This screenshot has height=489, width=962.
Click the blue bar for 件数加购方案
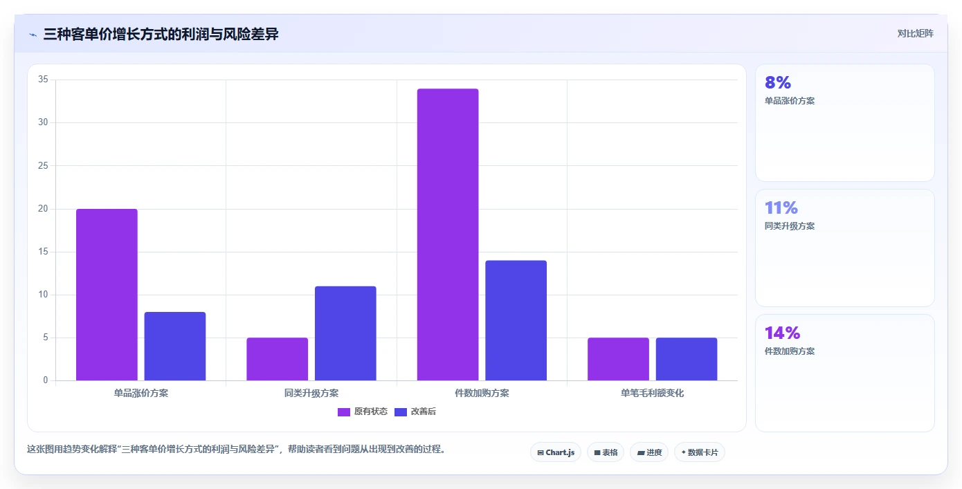pyautogui.click(x=516, y=320)
